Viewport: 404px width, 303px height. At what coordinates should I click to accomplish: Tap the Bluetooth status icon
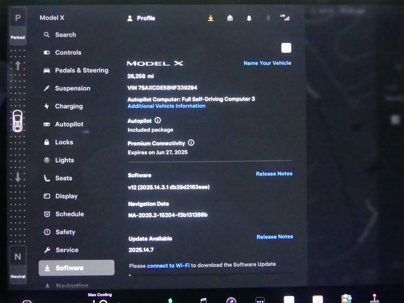pyautogui.click(x=268, y=18)
